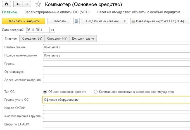Screen dimensions: 190x130
Task: Click printer icon on Инвентарная карточка ОС button
Action: (133, 21)
